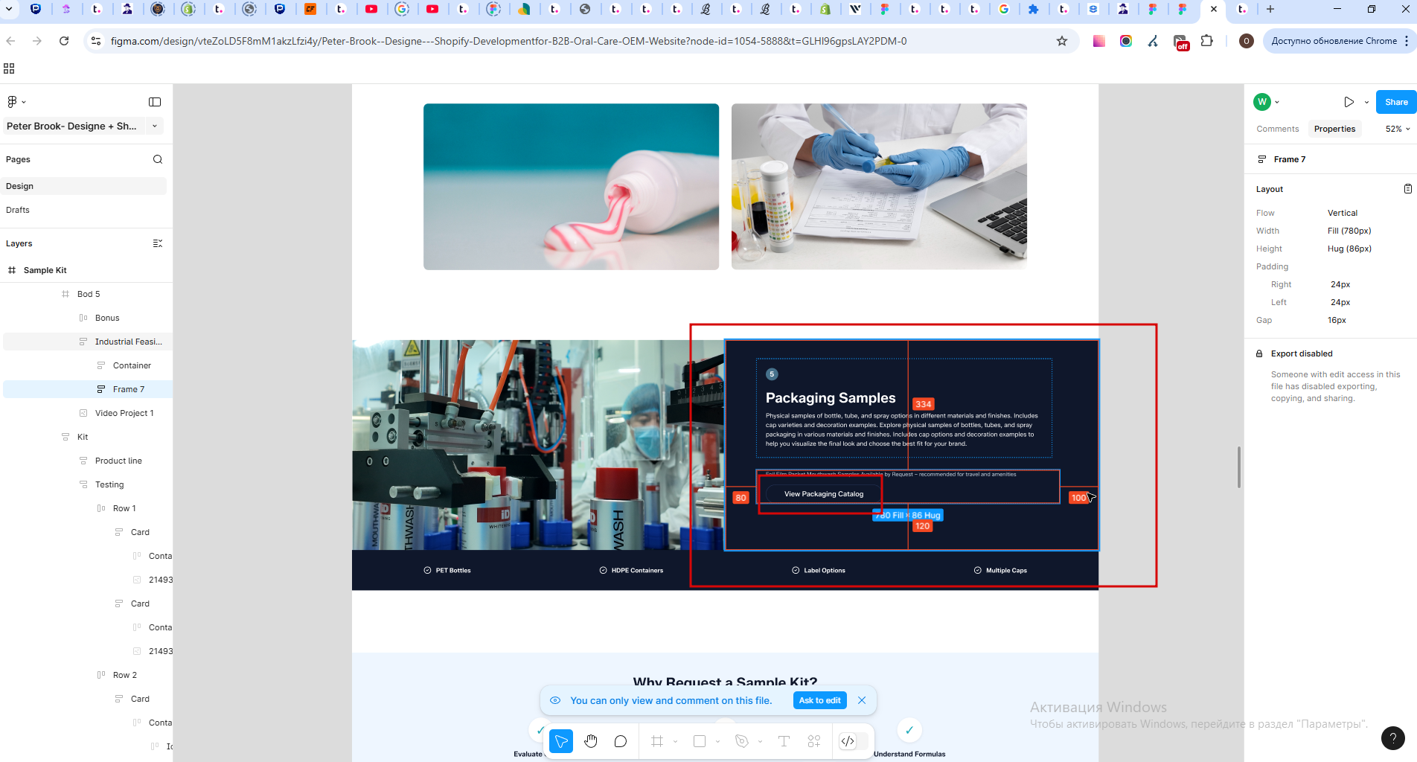1417x762 pixels.
Task: Click the Export disabled lock icon
Action: [1259, 353]
